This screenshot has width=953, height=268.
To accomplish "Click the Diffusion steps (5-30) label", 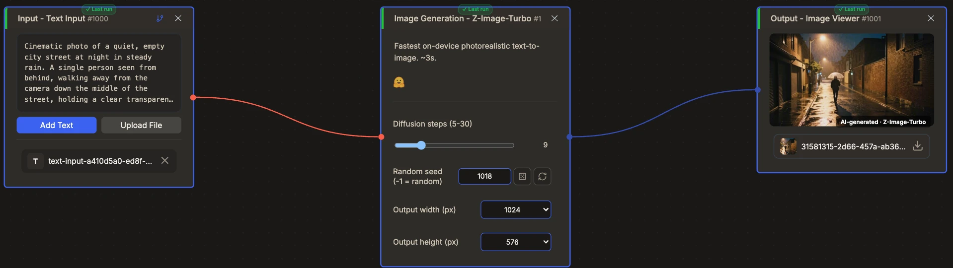I will pos(432,124).
